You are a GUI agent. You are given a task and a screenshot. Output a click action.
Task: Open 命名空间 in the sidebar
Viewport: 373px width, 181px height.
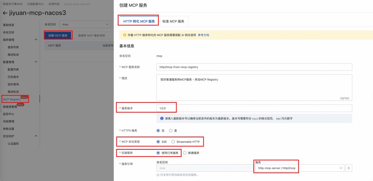point(9,32)
